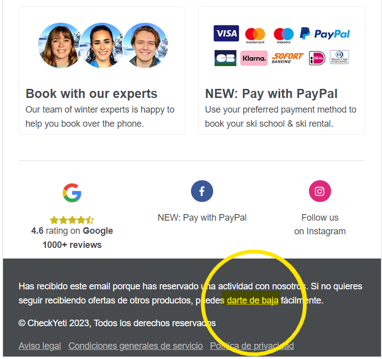Screen dimensions: 382x359
Task: Click the Mastercard logo
Action: pyautogui.click(x=255, y=35)
